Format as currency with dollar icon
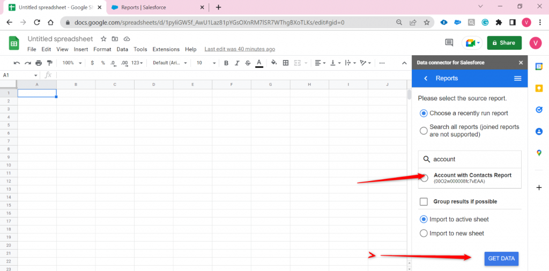This screenshot has width=549, height=271. click(x=92, y=63)
